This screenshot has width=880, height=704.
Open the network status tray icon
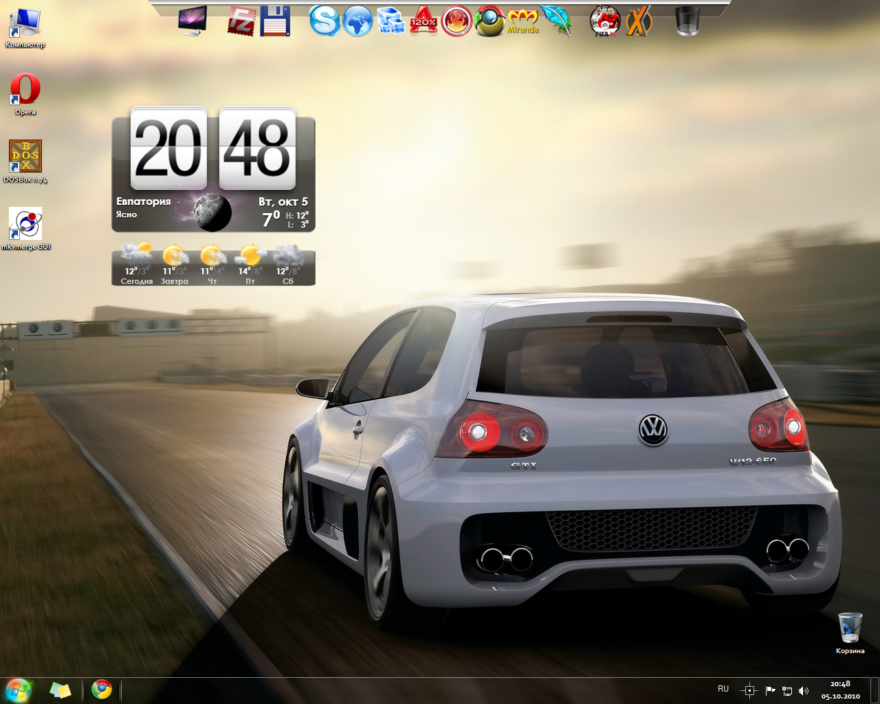pyautogui.click(x=787, y=690)
